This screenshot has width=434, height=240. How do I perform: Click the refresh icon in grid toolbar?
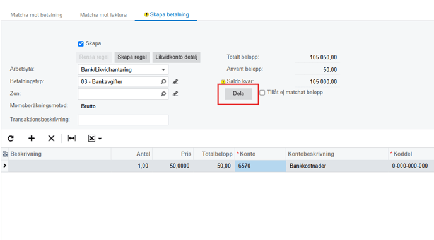11,138
